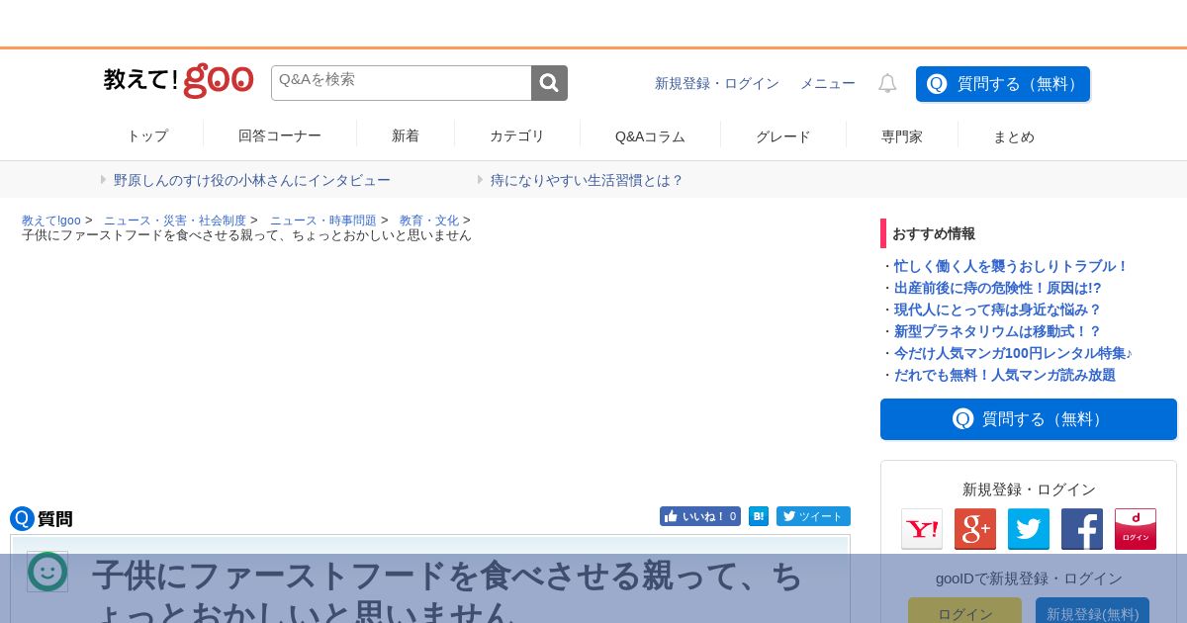The image size is (1187, 623).
Task: Open 忙しく働く人を襲うおしりトラブル！ link
Action: point(1011,266)
